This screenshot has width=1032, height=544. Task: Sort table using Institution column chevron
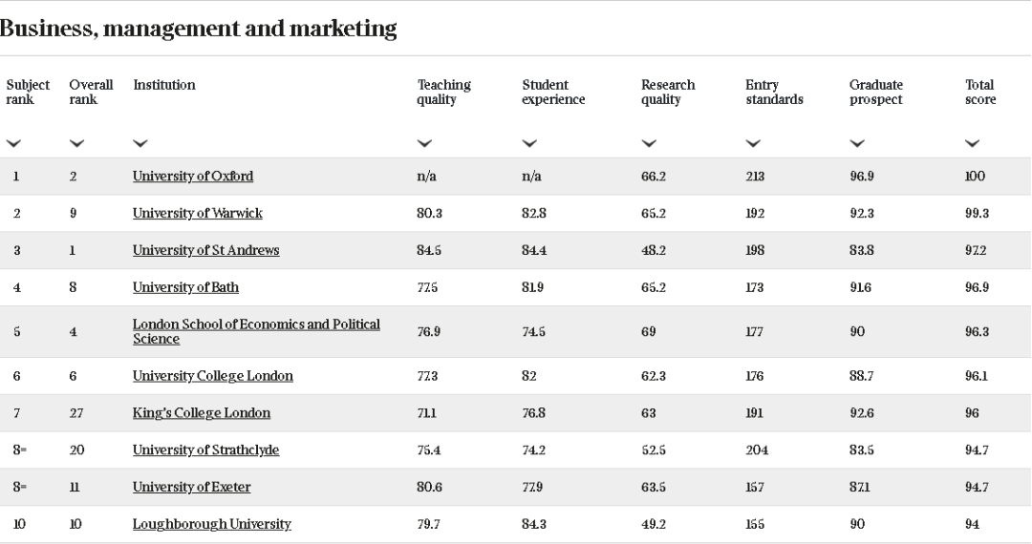[x=140, y=143]
